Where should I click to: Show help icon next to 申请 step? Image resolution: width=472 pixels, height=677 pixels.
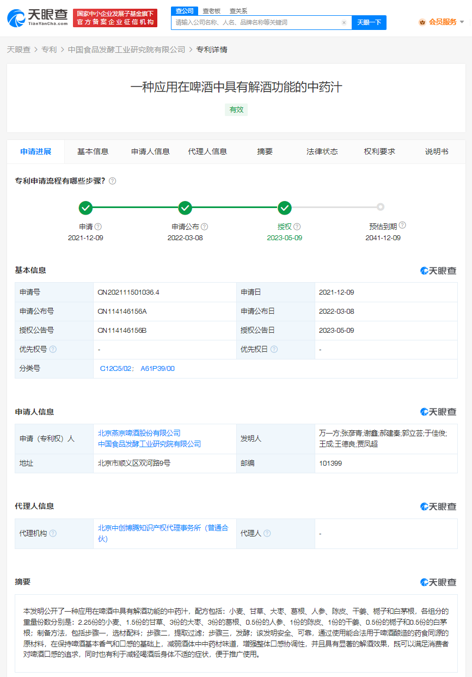point(98,227)
